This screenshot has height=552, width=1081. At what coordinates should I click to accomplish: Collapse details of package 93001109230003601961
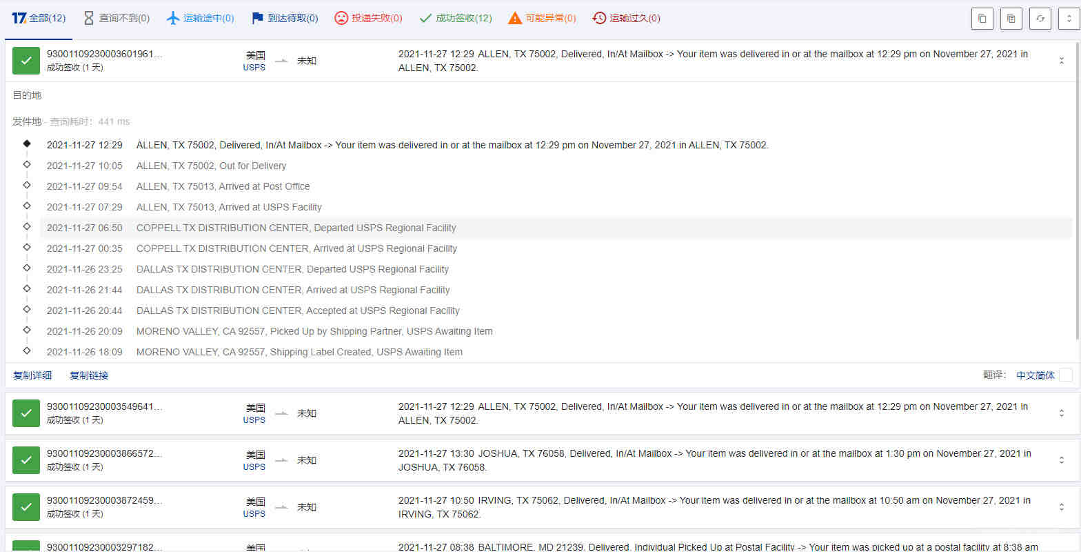coord(1062,61)
